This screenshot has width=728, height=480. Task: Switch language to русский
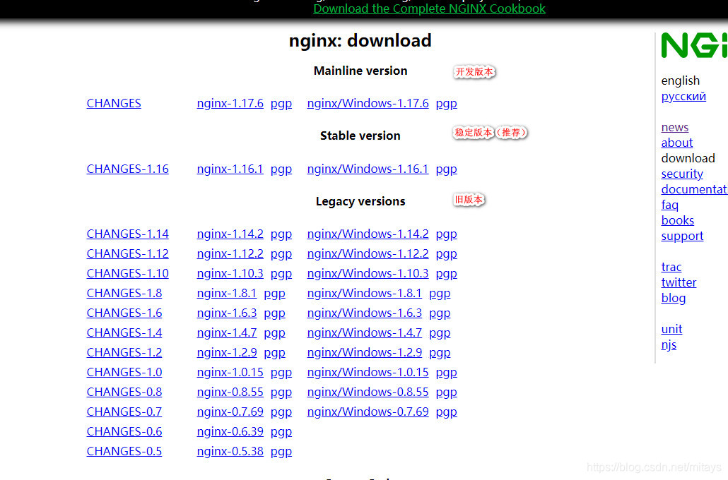tap(683, 97)
